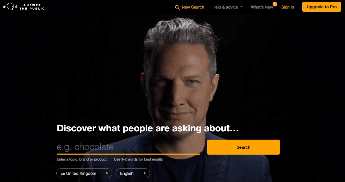Open the English language dropdown

[133, 173]
